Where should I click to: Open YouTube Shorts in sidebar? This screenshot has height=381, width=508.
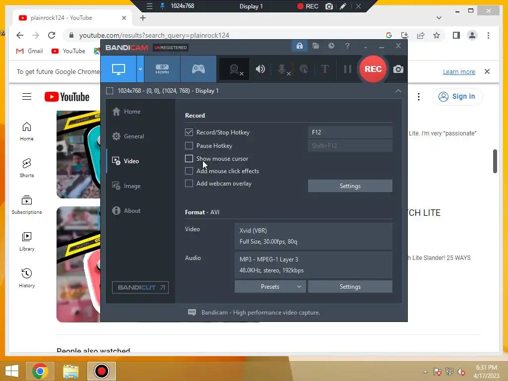(x=27, y=168)
